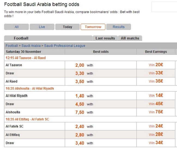The width and height of the screenshot is (177, 152).
Task: Open the Al Ettifaq - Al Fateh SC match
Action: pyautogui.click(x=27, y=119)
